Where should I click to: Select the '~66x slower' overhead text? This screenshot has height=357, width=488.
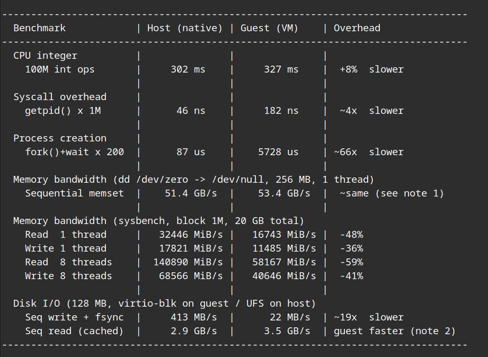coord(369,152)
